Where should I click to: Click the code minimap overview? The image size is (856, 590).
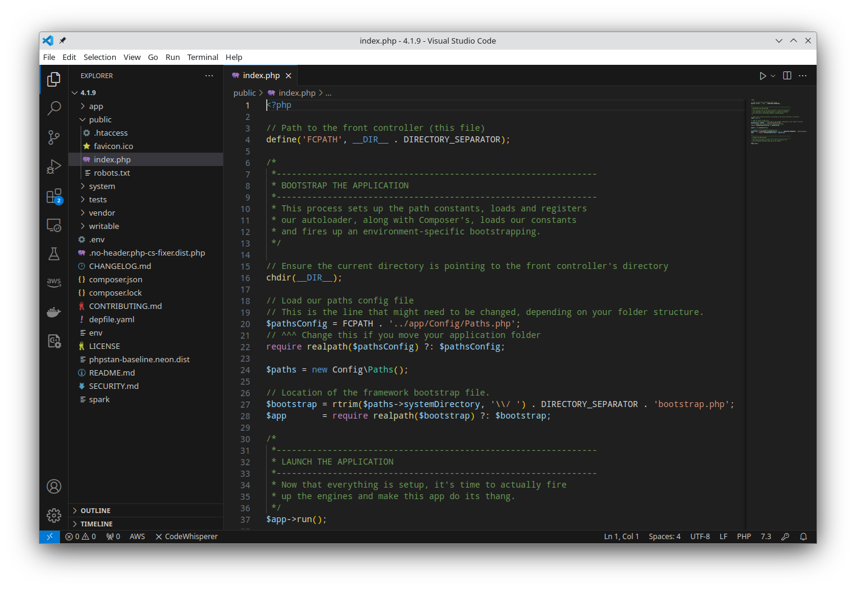(779, 121)
